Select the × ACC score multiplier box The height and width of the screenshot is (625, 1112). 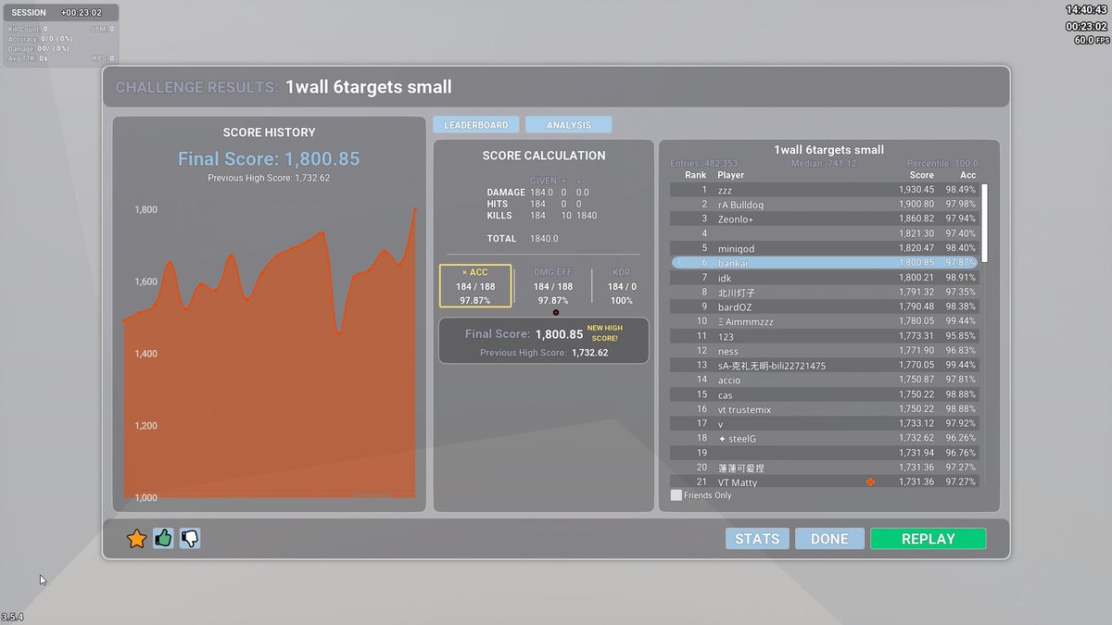(x=475, y=286)
